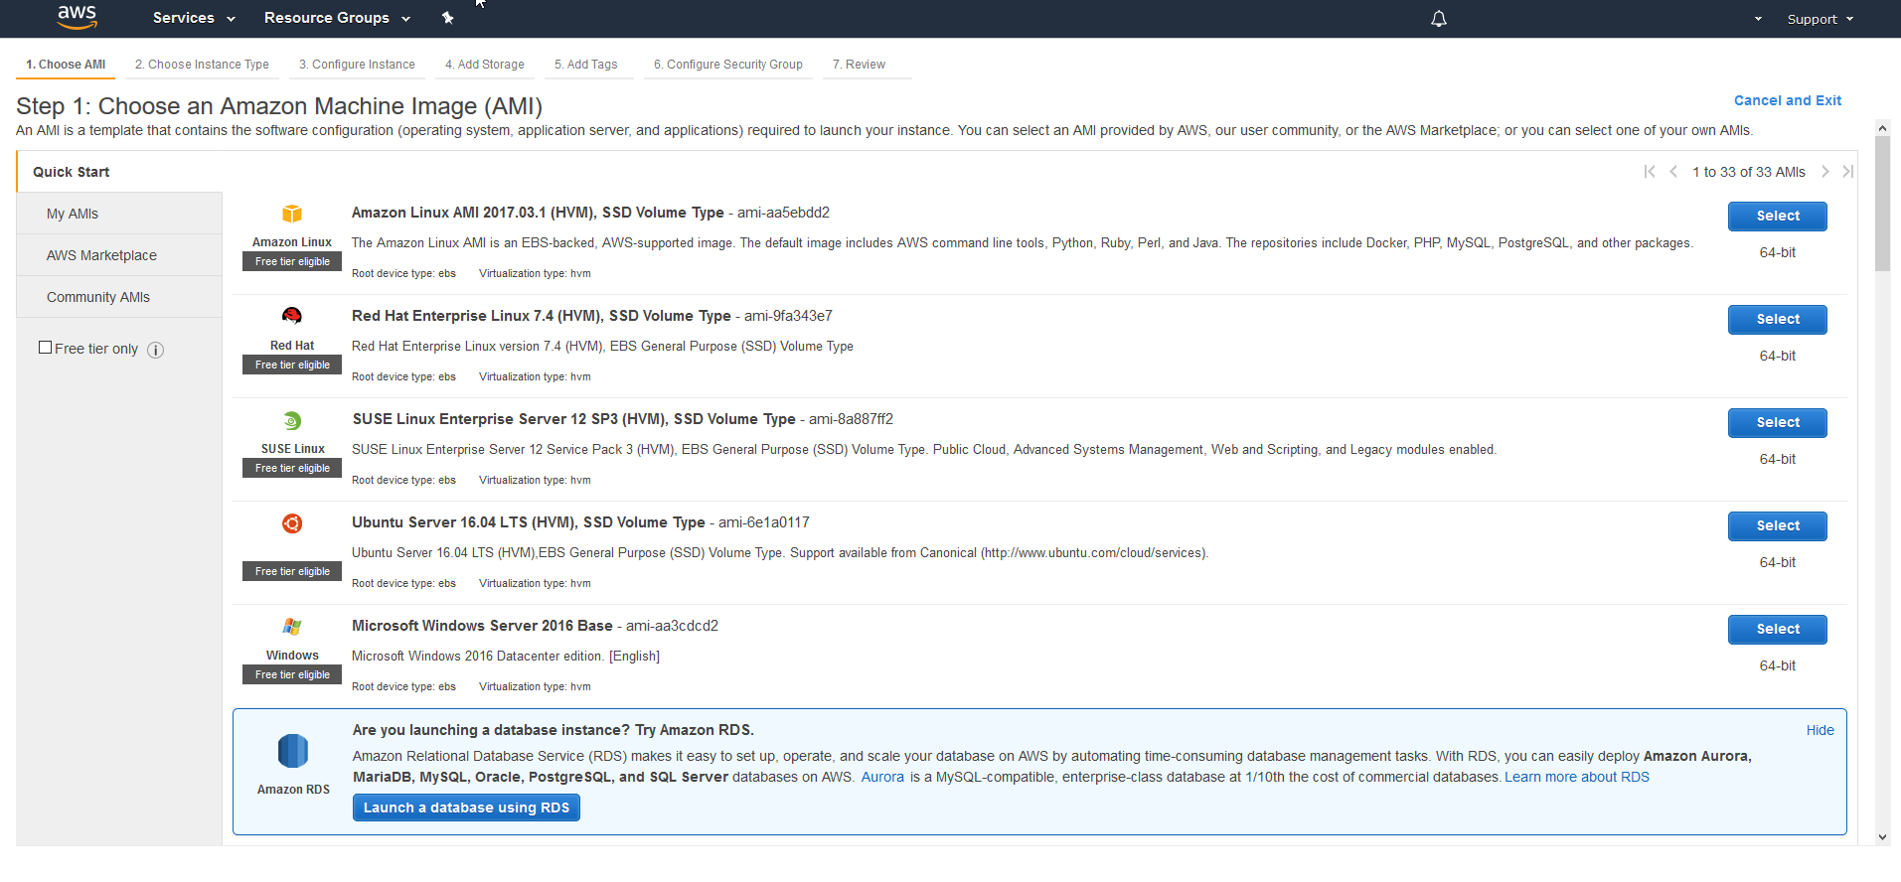Open the notifications bell icon
1901x882 pixels.
click(x=1438, y=19)
